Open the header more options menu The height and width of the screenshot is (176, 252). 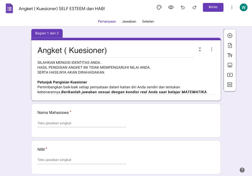pos(232,8)
